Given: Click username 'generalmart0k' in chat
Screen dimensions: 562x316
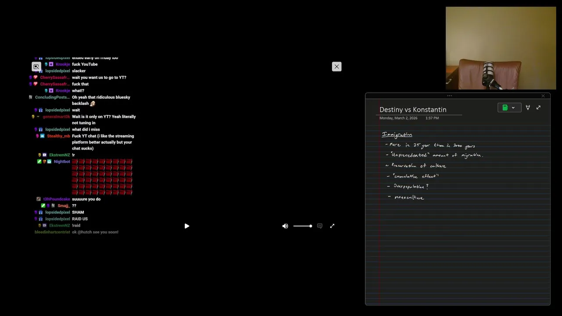Looking at the screenshot, I should coord(56,117).
